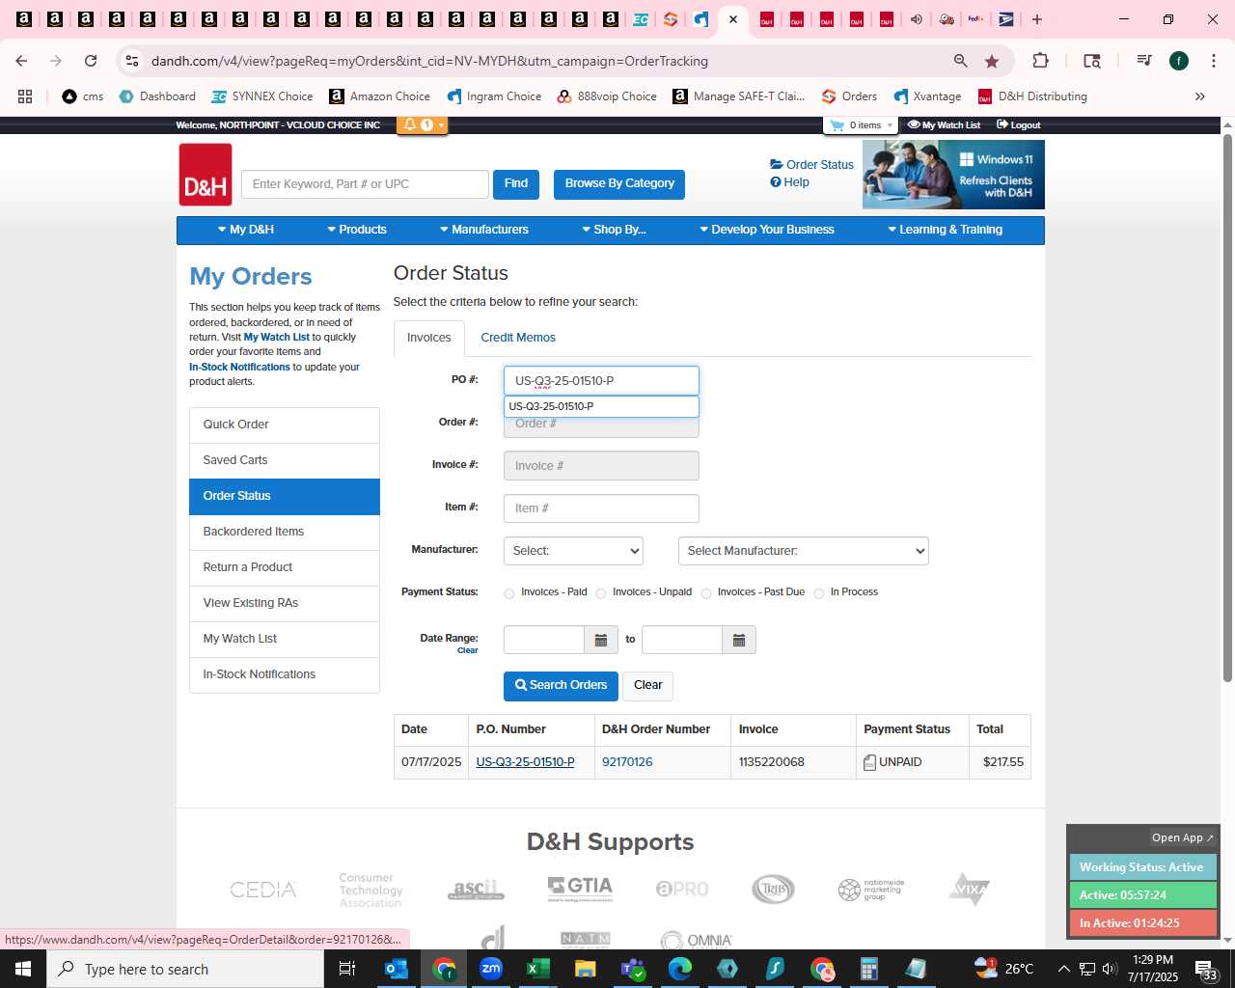Viewport: 1235px width, 988px height.
Task: Open In-Stock Notifications link in description
Action: (239, 368)
